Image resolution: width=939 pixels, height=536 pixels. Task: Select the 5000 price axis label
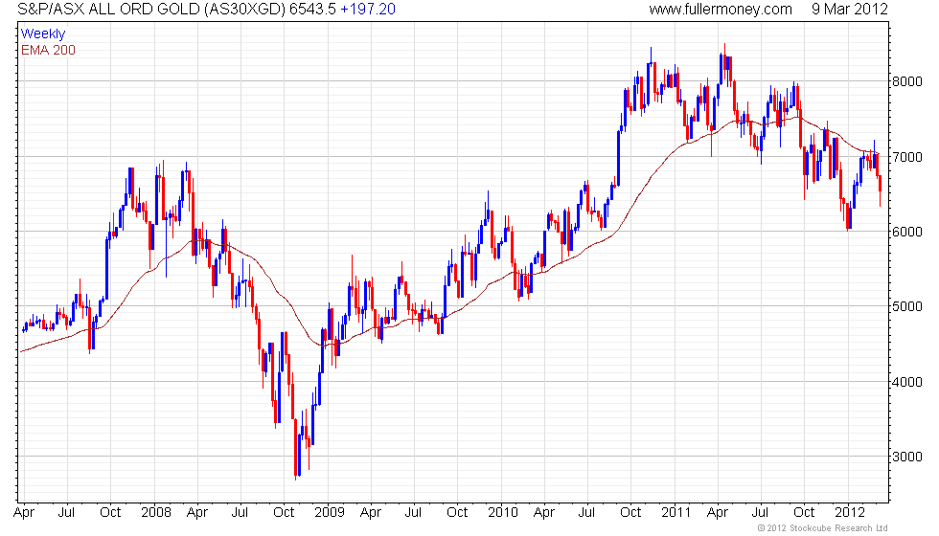coord(906,307)
